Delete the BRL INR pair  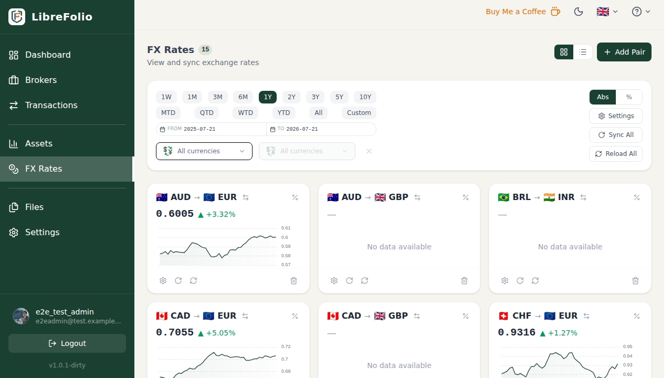pyautogui.click(x=635, y=281)
